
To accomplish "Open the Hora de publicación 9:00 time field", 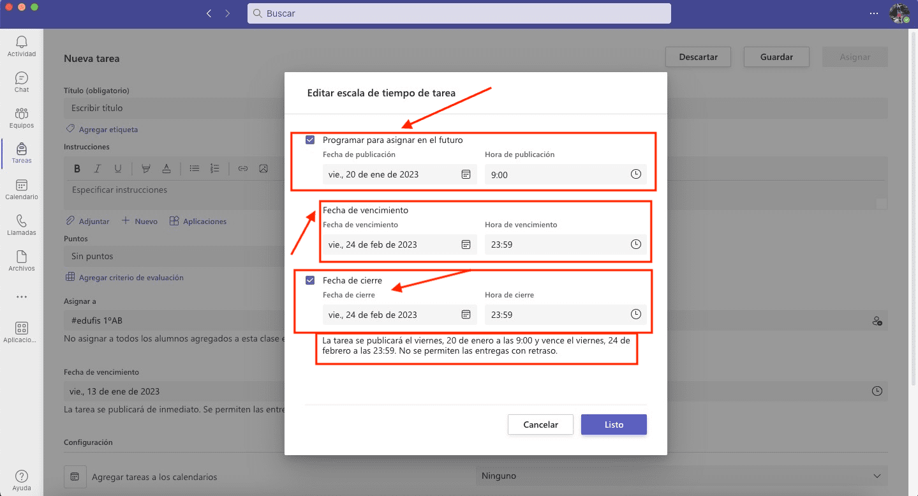I will pos(555,174).
